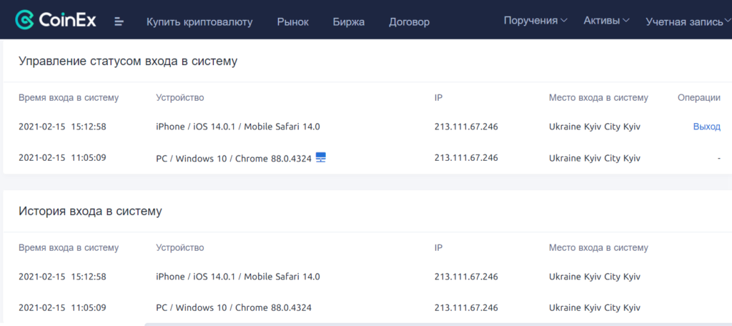The image size is (732, 326).
Task: Open the Активы dropdown menu
Action: pos(606,21)
